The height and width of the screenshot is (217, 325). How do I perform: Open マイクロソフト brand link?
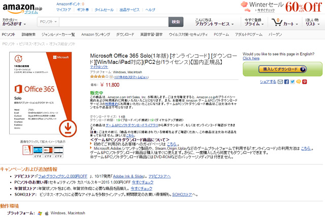point(99,67)
